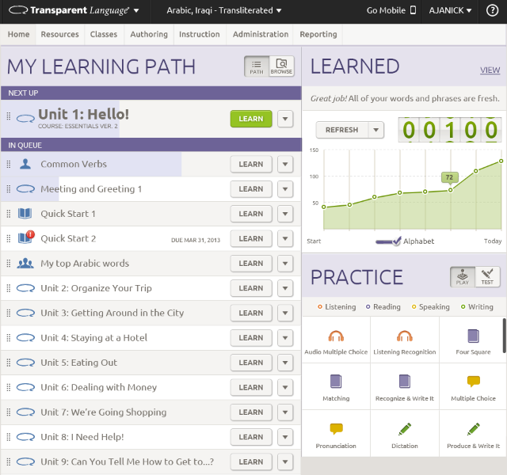
Task: Follow the View link in Learned
Action: [x=490, y=70]
